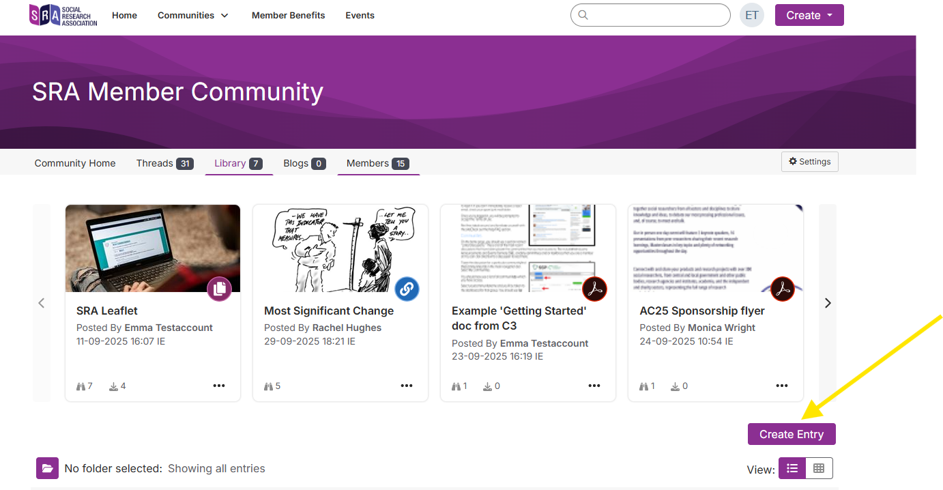Open the Threads tab

[165, 163]
